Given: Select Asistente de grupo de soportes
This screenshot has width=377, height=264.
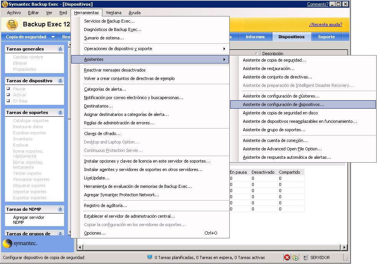Looking at the screenshot, I should click(x=303, y=130).
